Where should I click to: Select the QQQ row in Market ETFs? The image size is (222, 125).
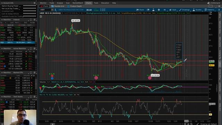(18, 78)
